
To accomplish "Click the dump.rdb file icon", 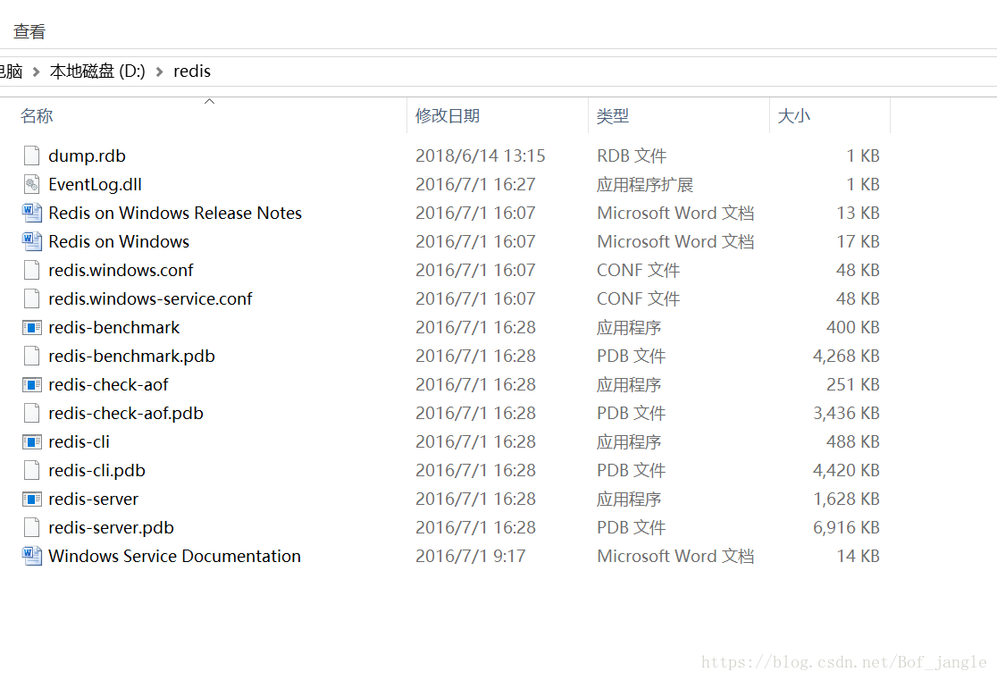I will point(32,155).
